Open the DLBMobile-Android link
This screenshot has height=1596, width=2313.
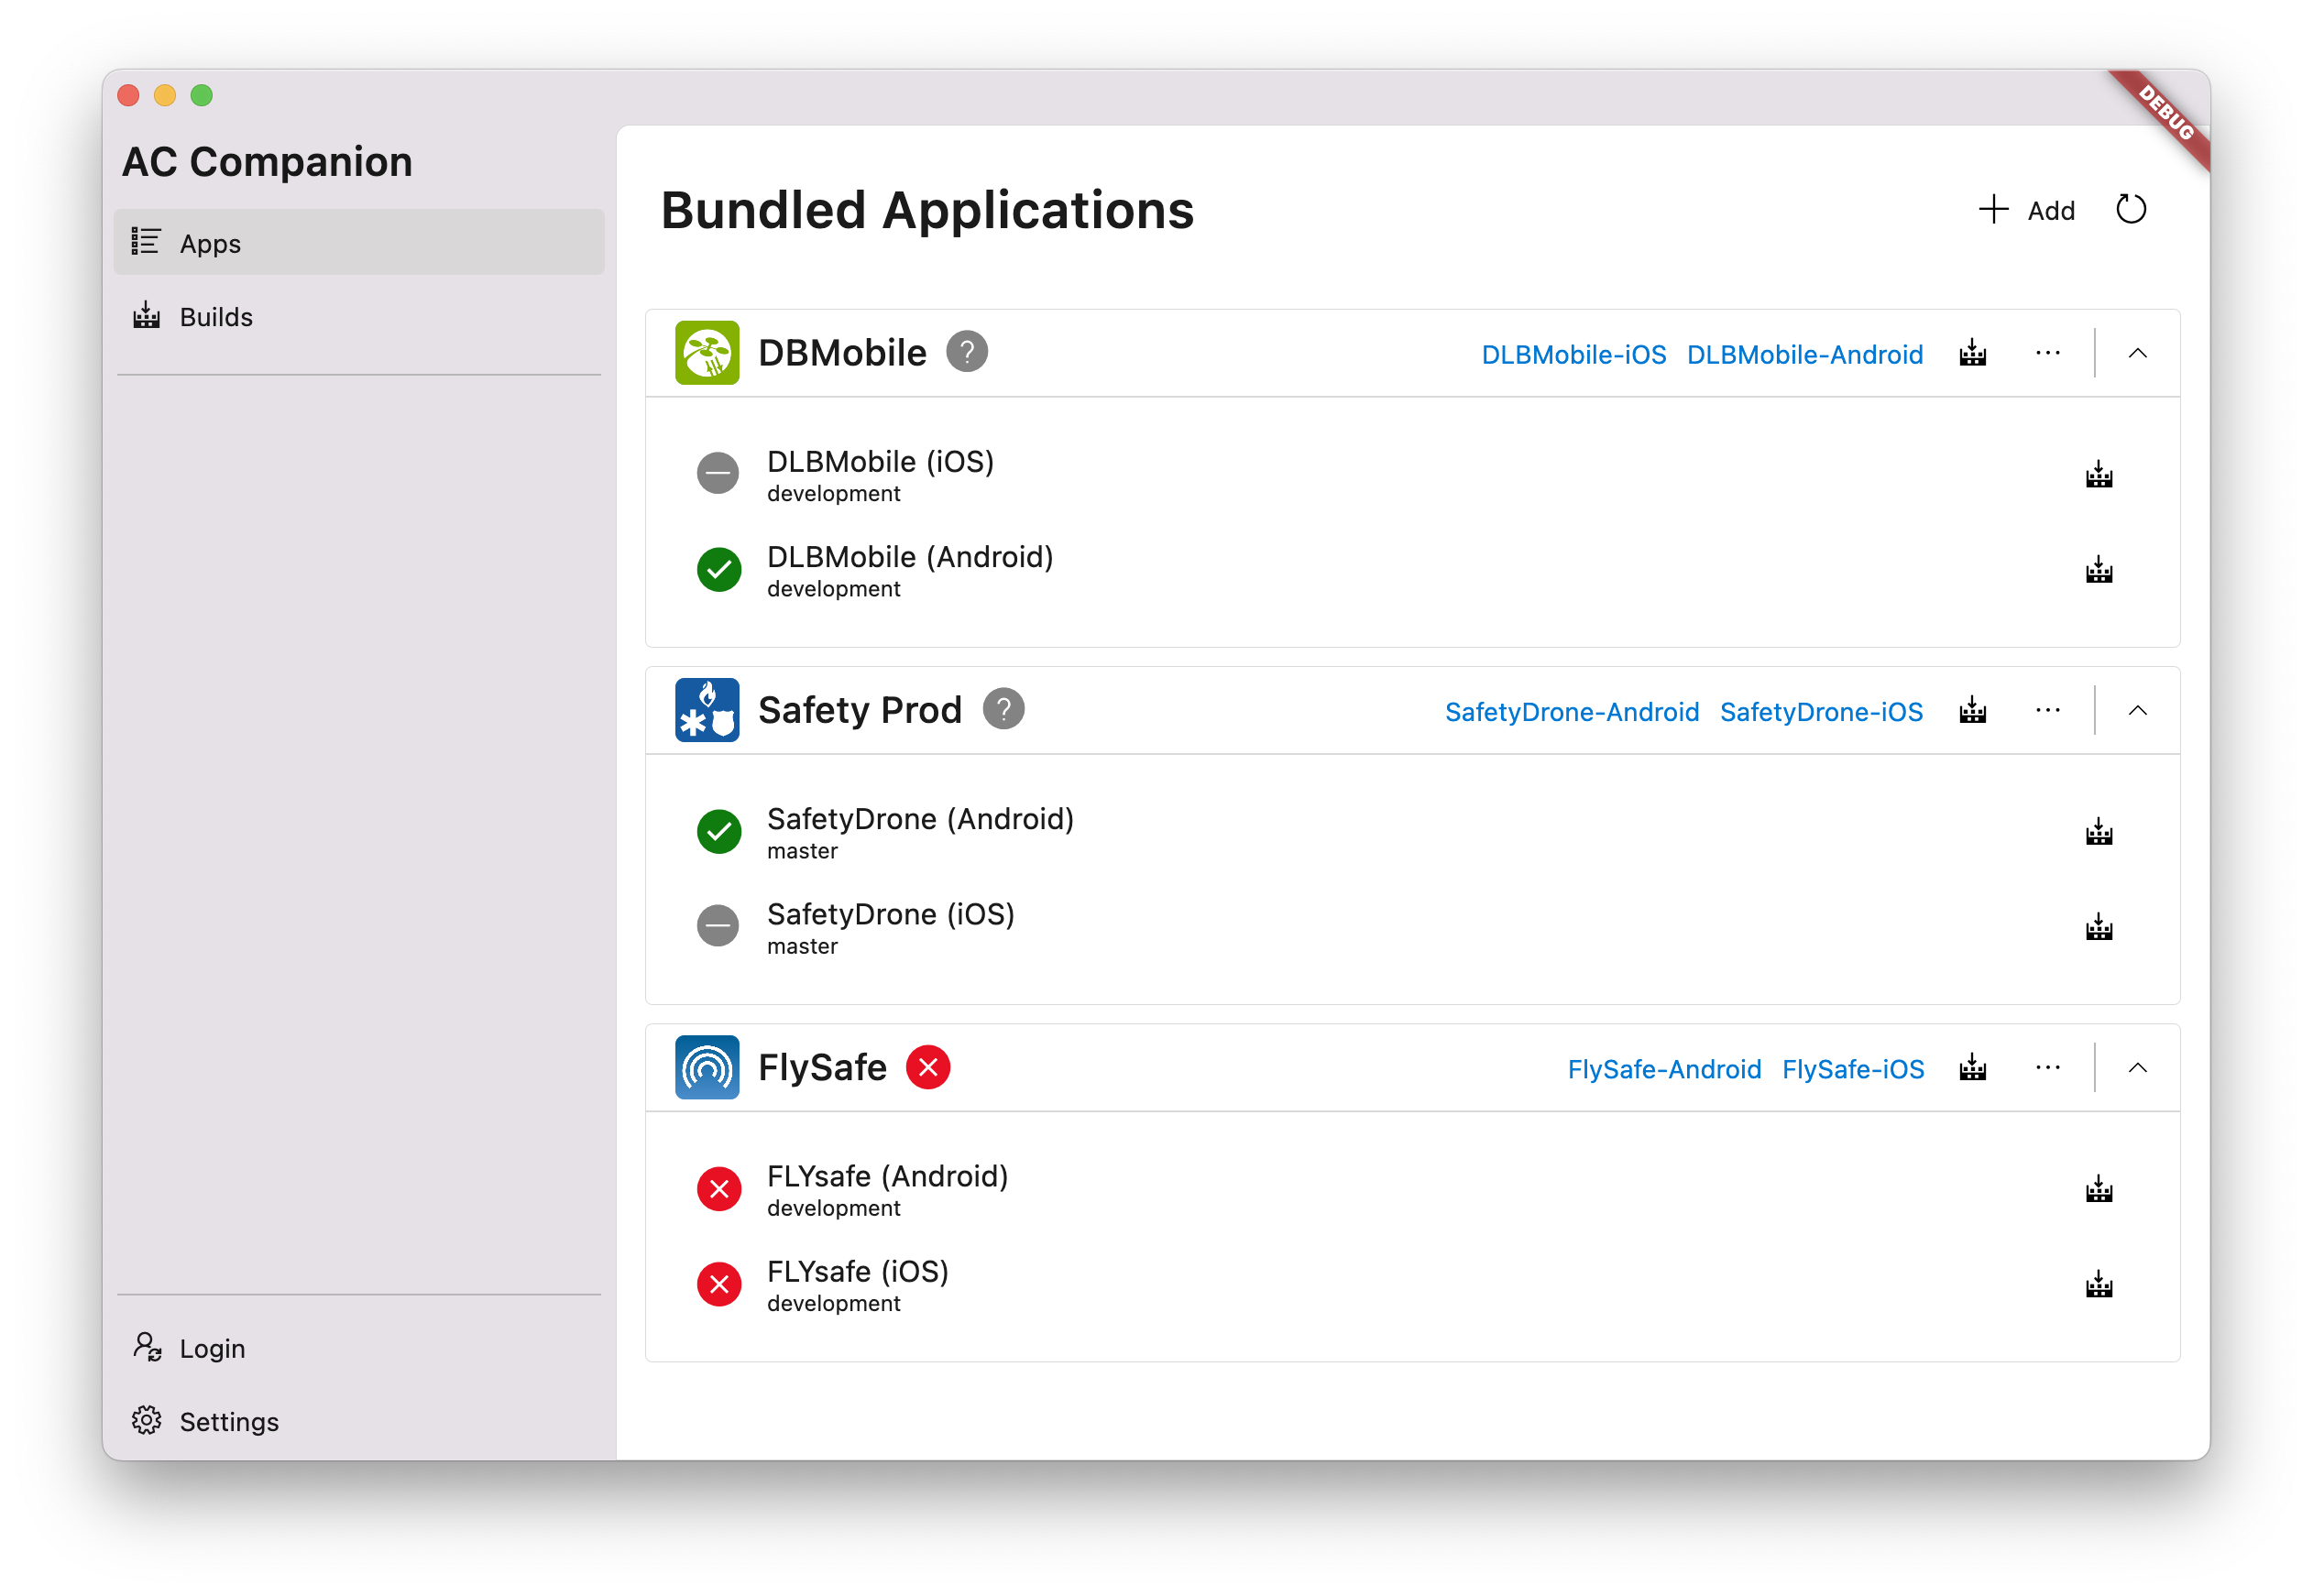pyautogui.click(x=1804, y=354)
